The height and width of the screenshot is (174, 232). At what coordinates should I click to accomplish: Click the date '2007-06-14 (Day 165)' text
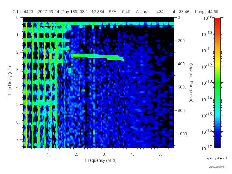pos(58,12)
